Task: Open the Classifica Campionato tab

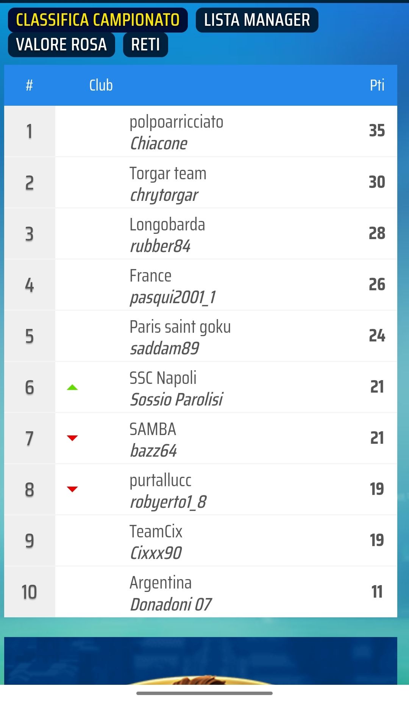Action: coord(98,20)
